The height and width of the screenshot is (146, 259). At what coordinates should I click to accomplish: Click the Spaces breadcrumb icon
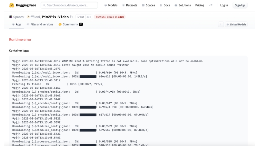pyautogui.click(x=10, y=17)
